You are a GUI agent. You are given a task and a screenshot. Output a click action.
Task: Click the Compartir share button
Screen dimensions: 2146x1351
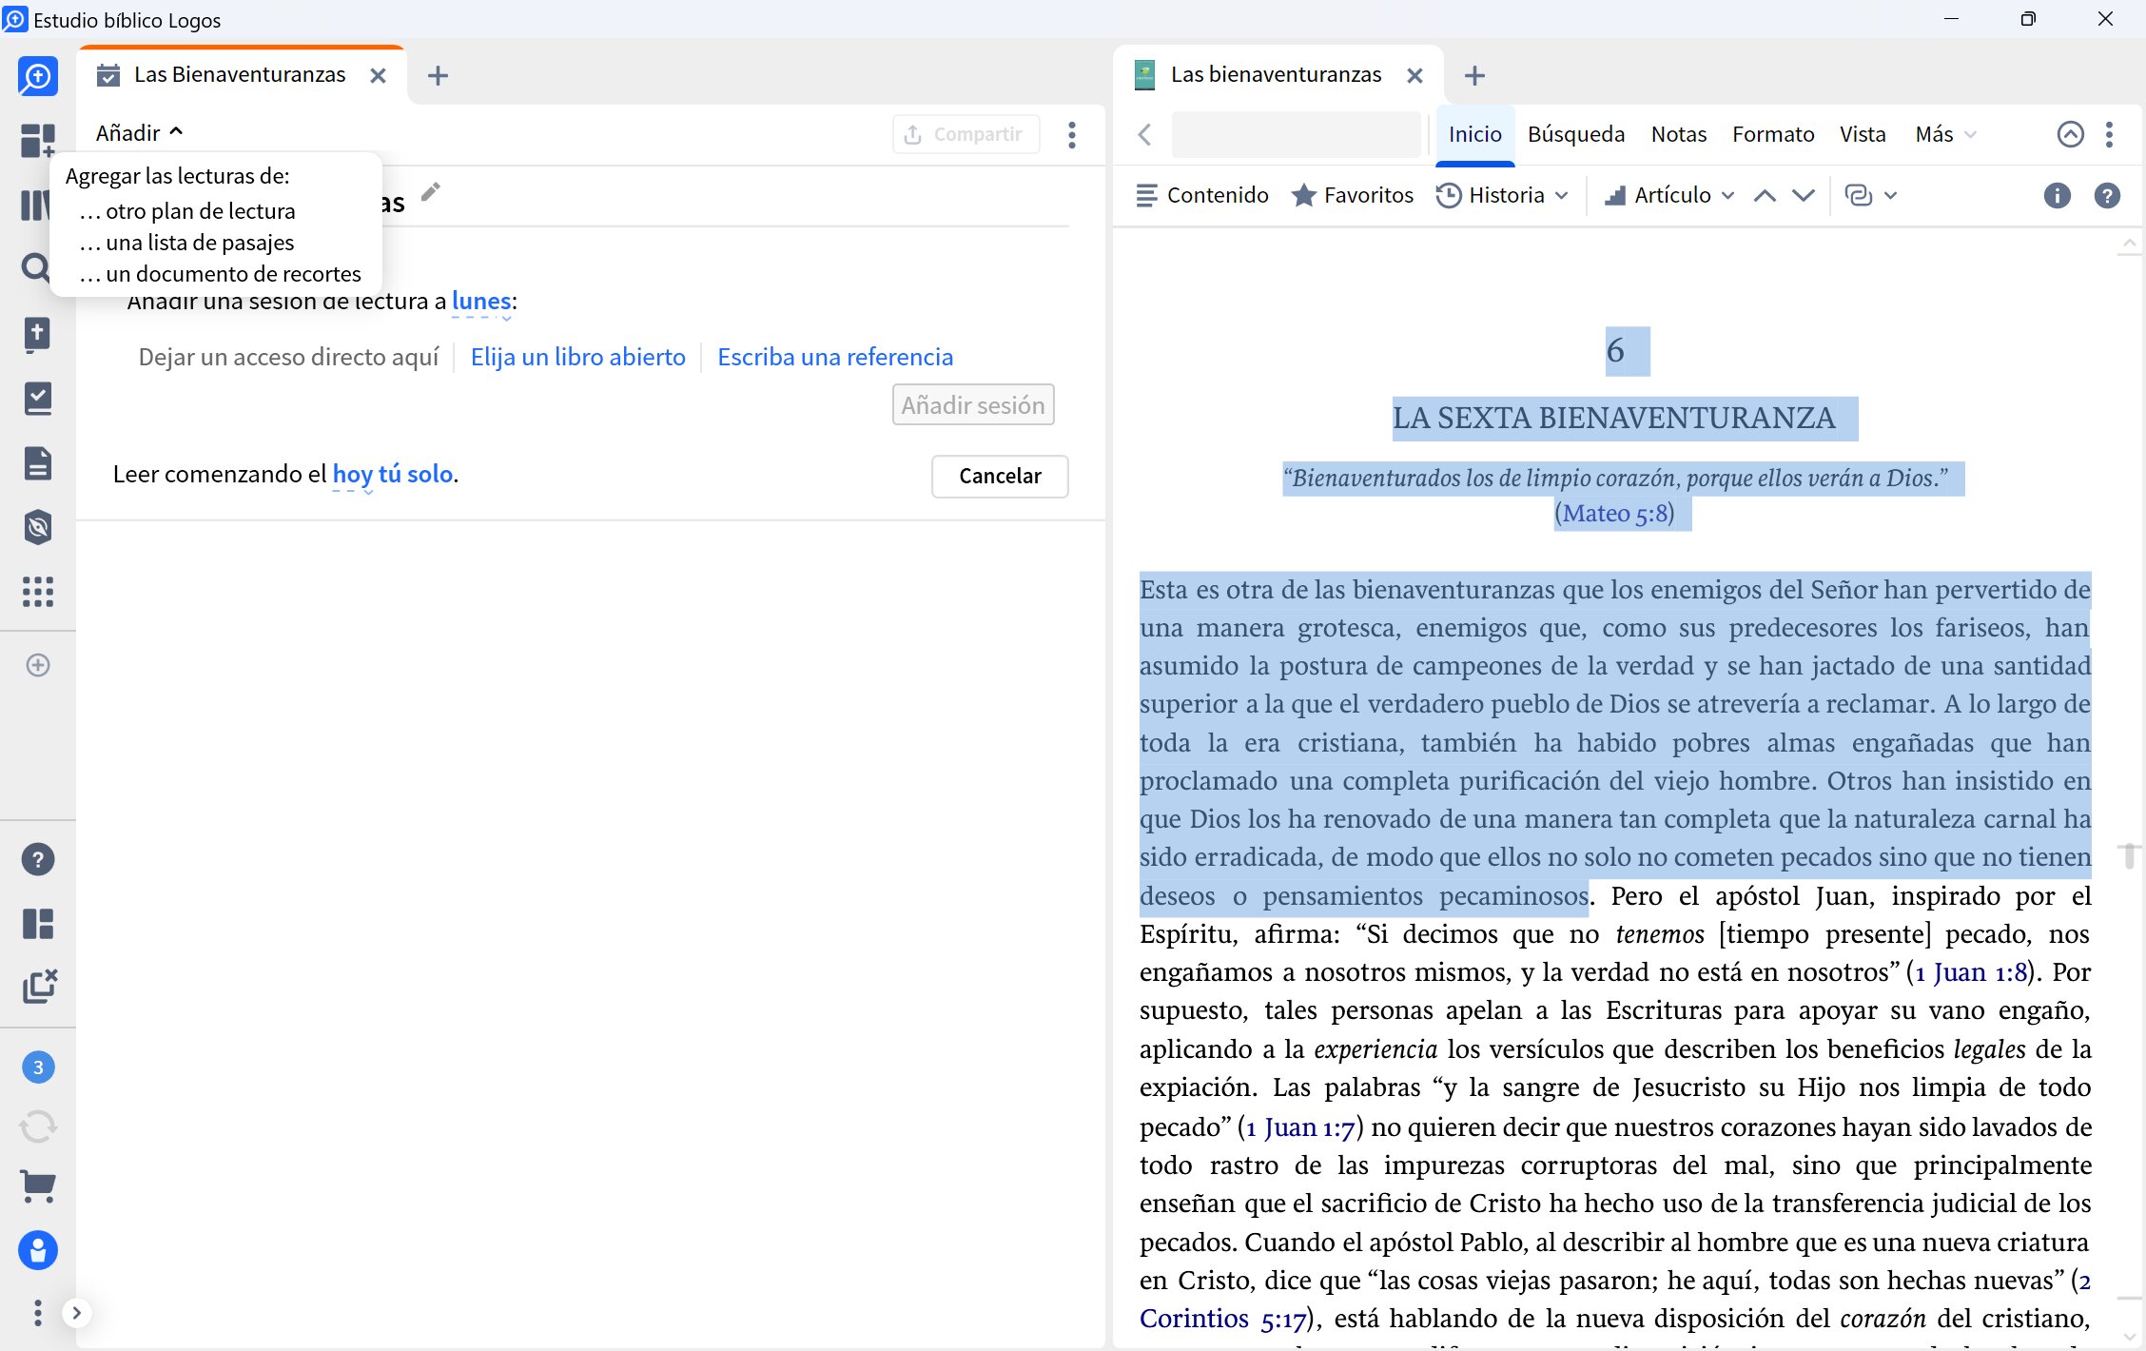[966, 134]
